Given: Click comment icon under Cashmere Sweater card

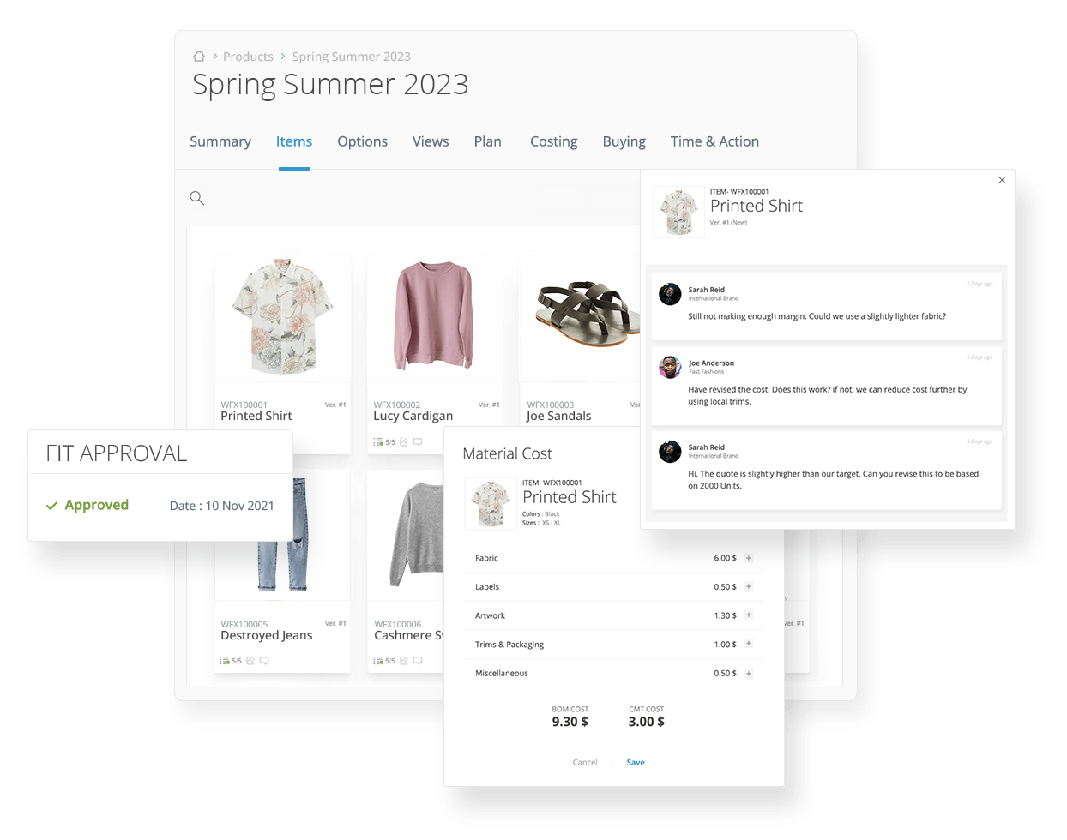Looking at the screenshot, I should (418, 661).
